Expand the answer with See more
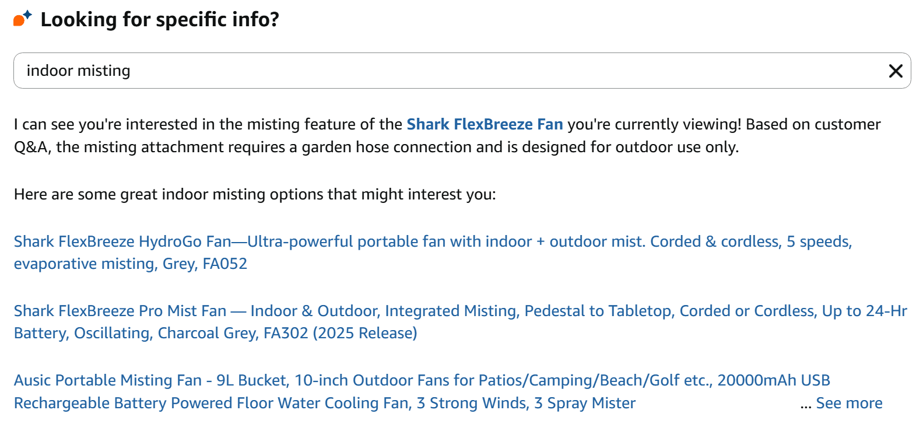This screenshot has height=424, width=923. pyautogui.click(x=849, y=403)
